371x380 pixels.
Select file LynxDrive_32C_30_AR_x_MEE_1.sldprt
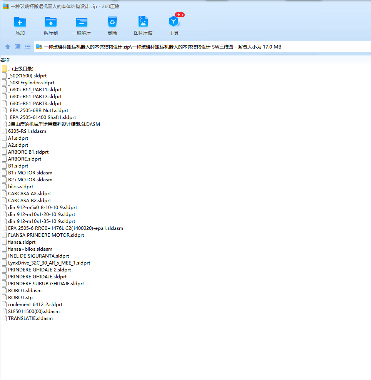click(49, 263)
